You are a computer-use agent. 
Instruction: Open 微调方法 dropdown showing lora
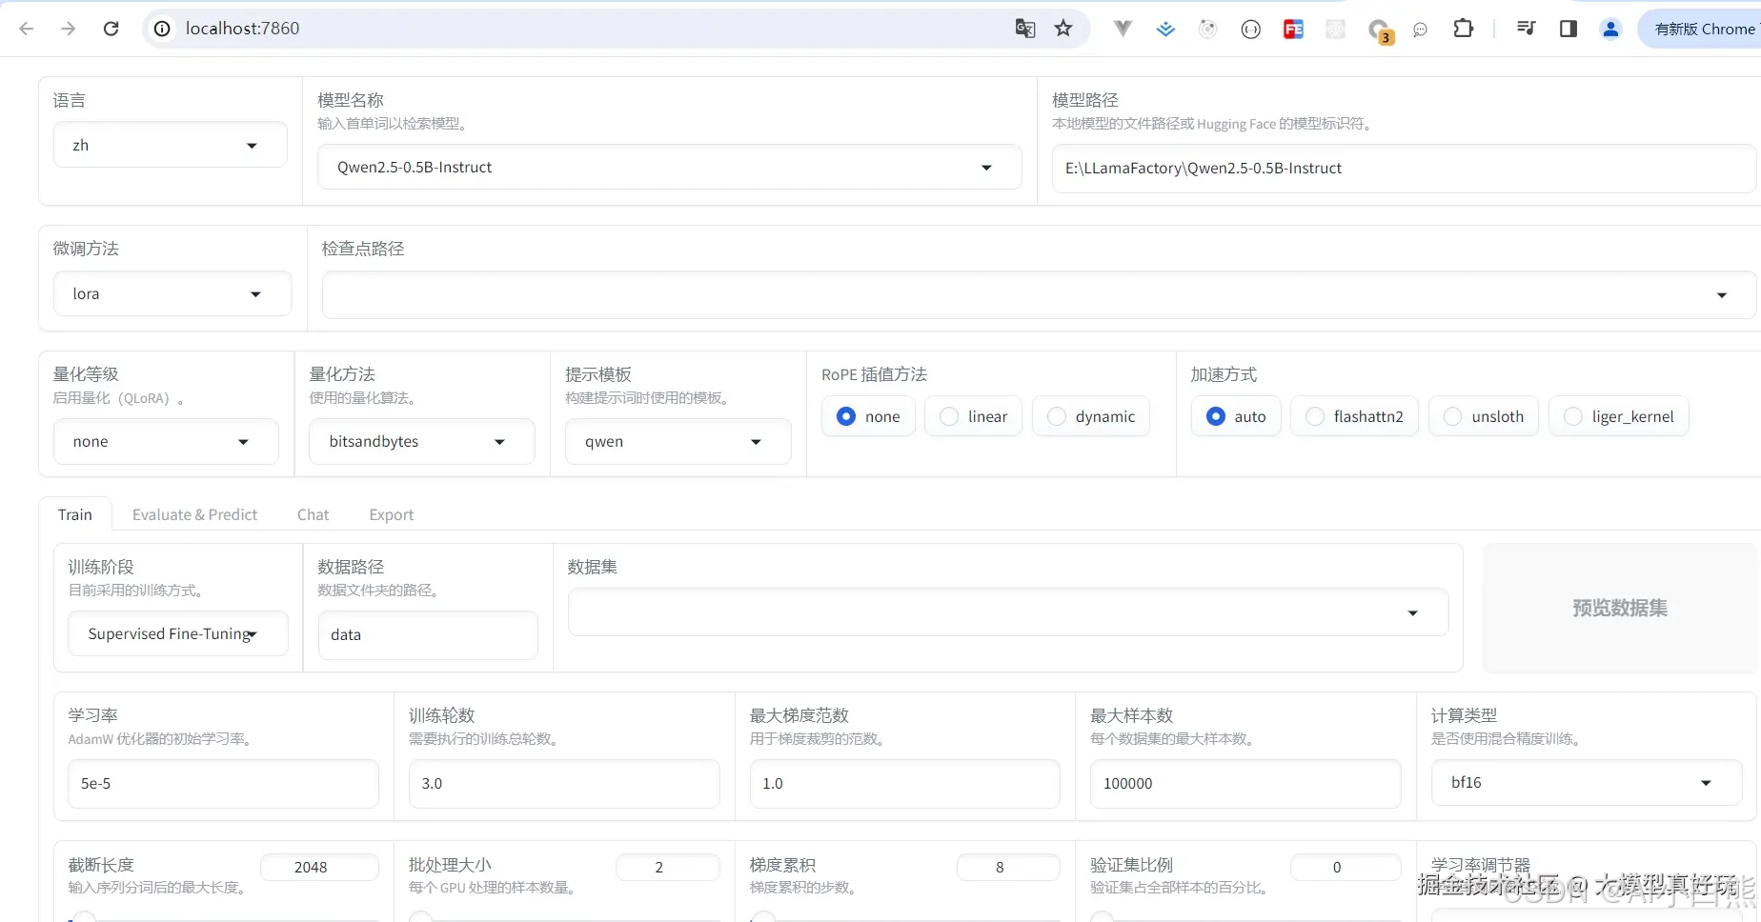coord(172,293)
